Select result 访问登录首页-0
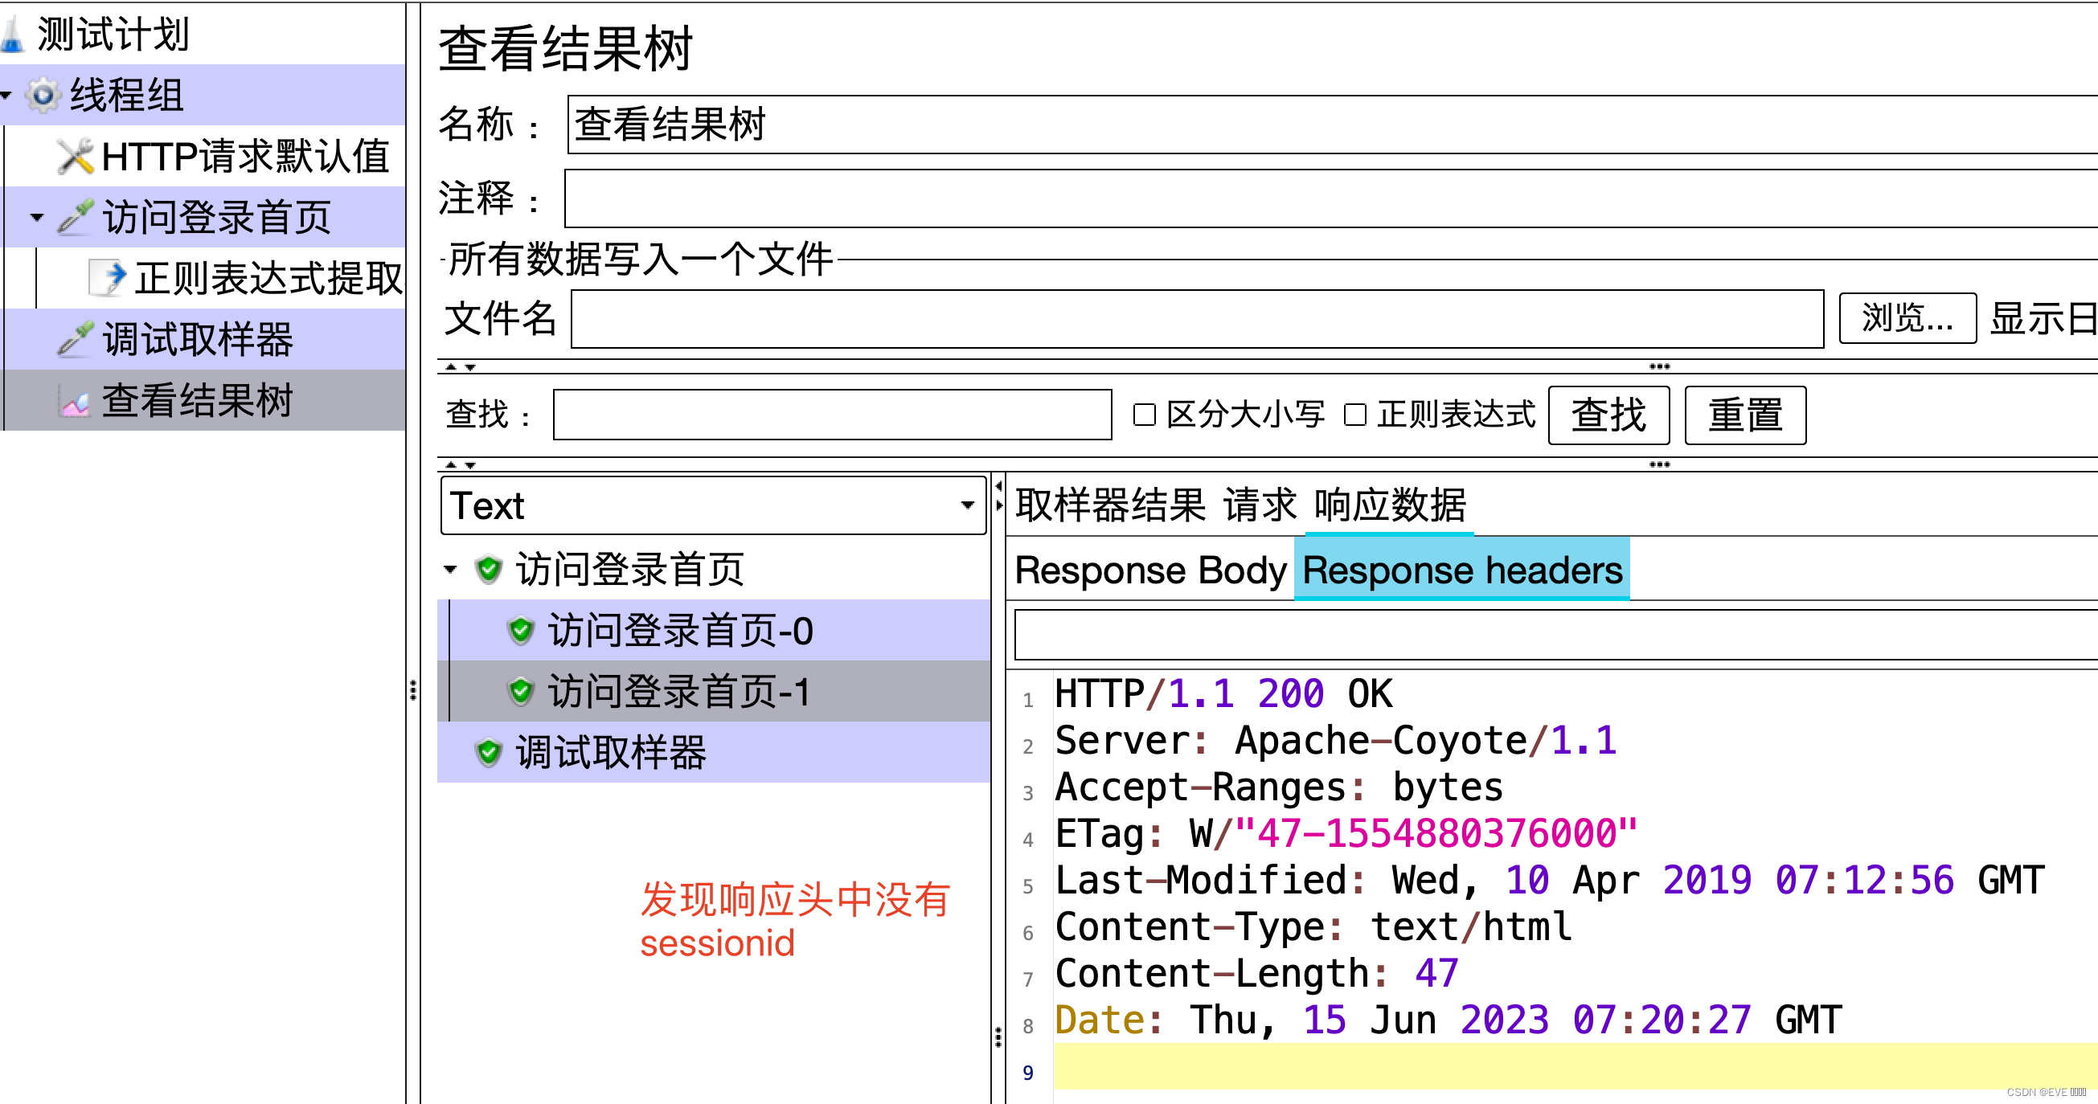The width and height of the screenshot is (2098, 1104). click(680, 631)
